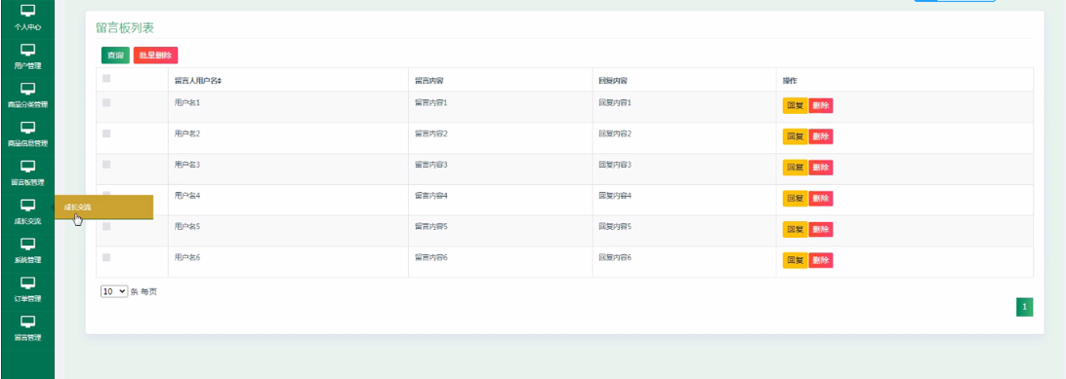Open 个人中心 in the sidebar

(28, 19)
